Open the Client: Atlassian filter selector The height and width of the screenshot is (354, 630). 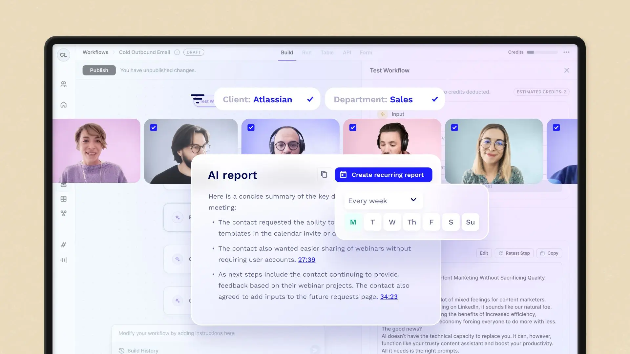pyautogui.click(x=267, y=99)
